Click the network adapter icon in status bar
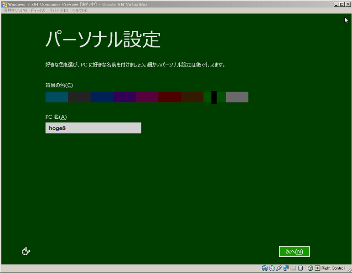The width and height of the screenshot is (352, 273). pos(286,268)
